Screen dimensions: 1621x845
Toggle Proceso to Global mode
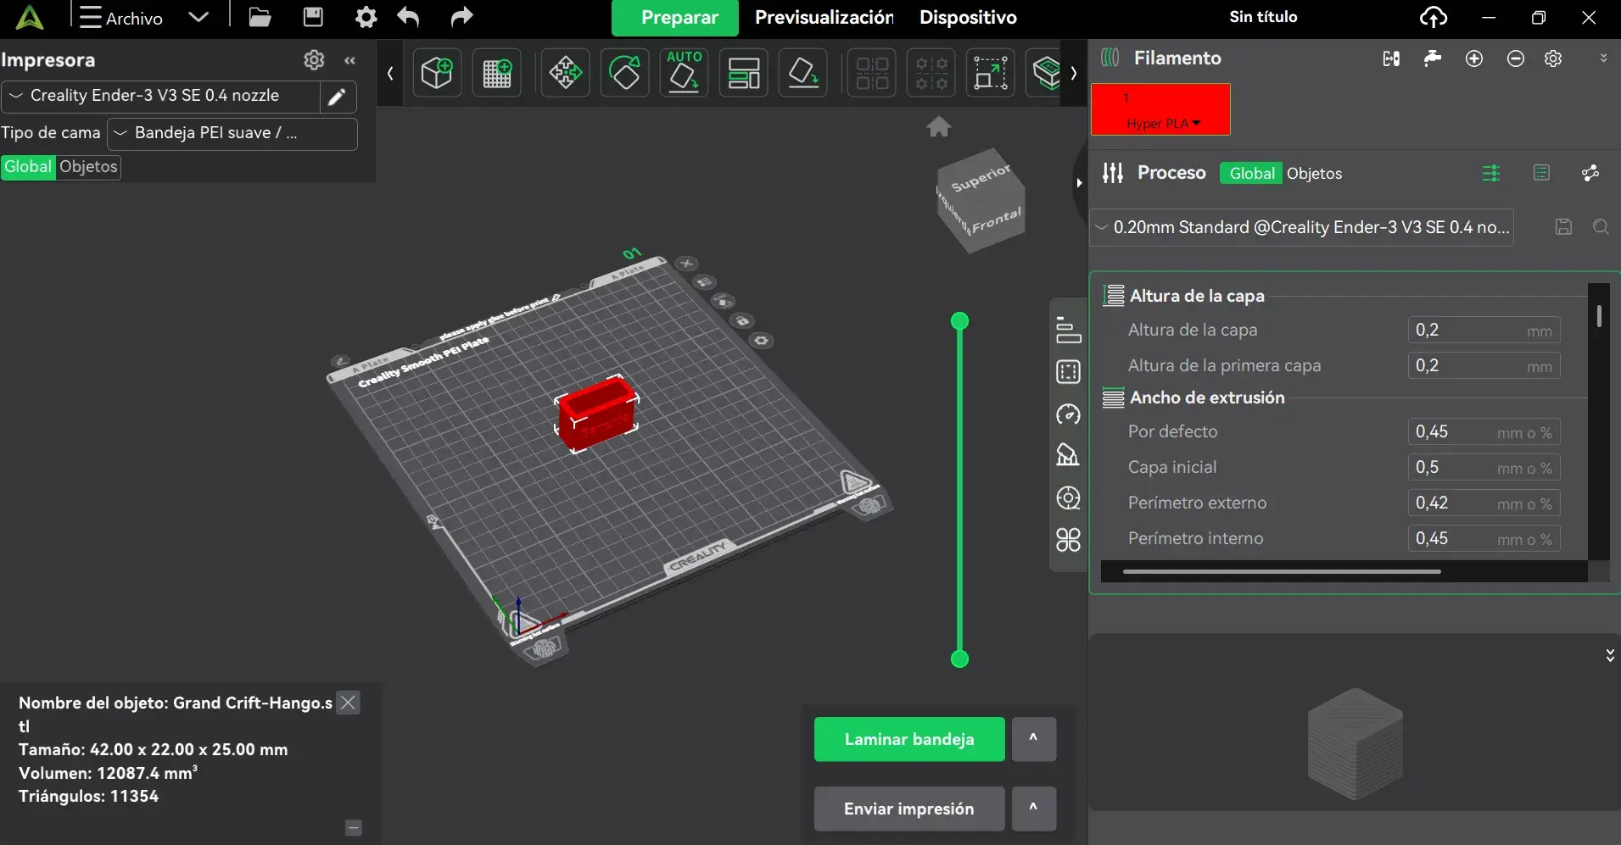(1251, 174)
